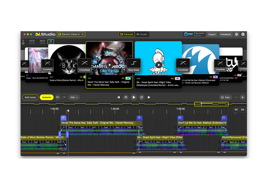Click the mix waveform analysis icon
The width and height of the screenshot is (268, 188).
[x=23, y=40]
